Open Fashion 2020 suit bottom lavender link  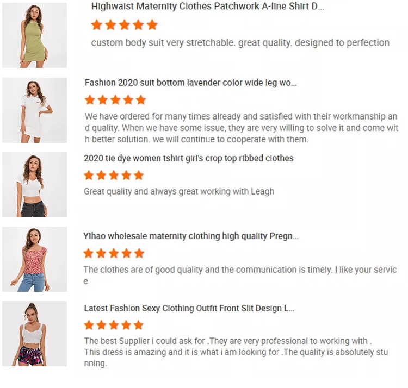coord(190,83)
